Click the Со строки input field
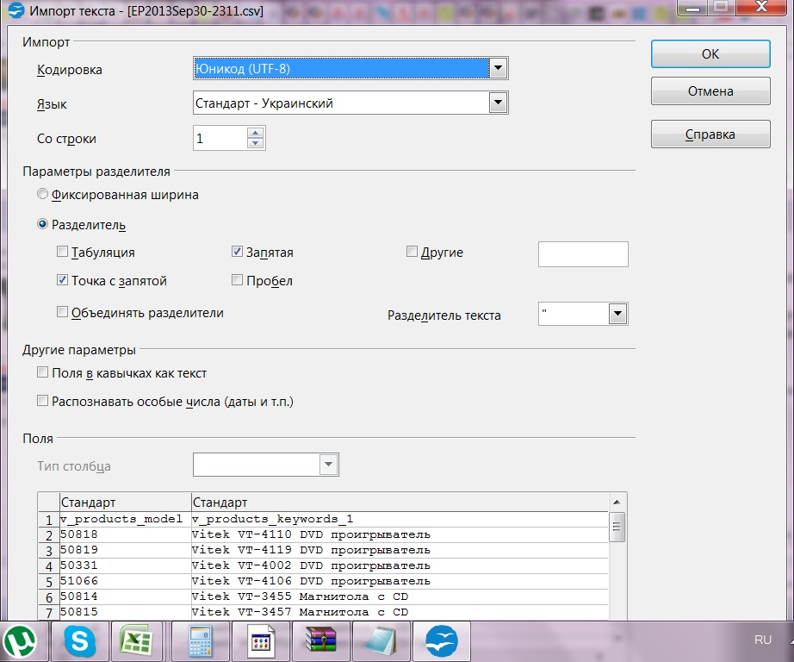Viewport: 794px width, 662px height. tap(220, 138)
